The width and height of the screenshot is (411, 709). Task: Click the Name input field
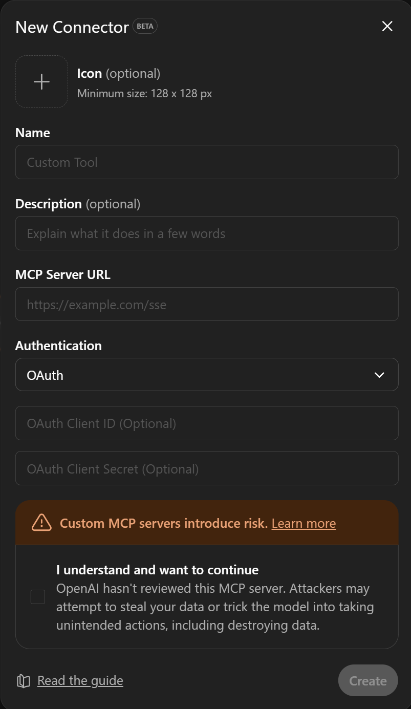click(207, 162)
